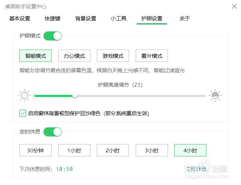Select the 4小时 rest interval

190,150
